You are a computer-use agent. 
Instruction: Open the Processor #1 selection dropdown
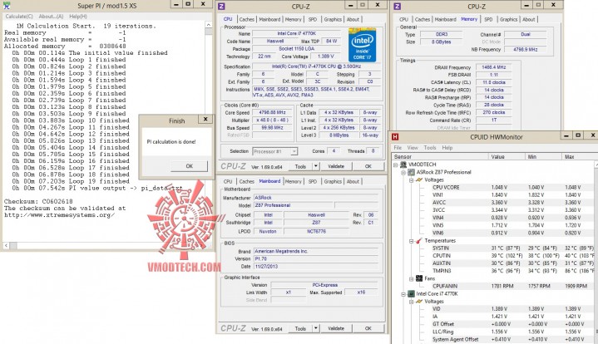point(294,151)
